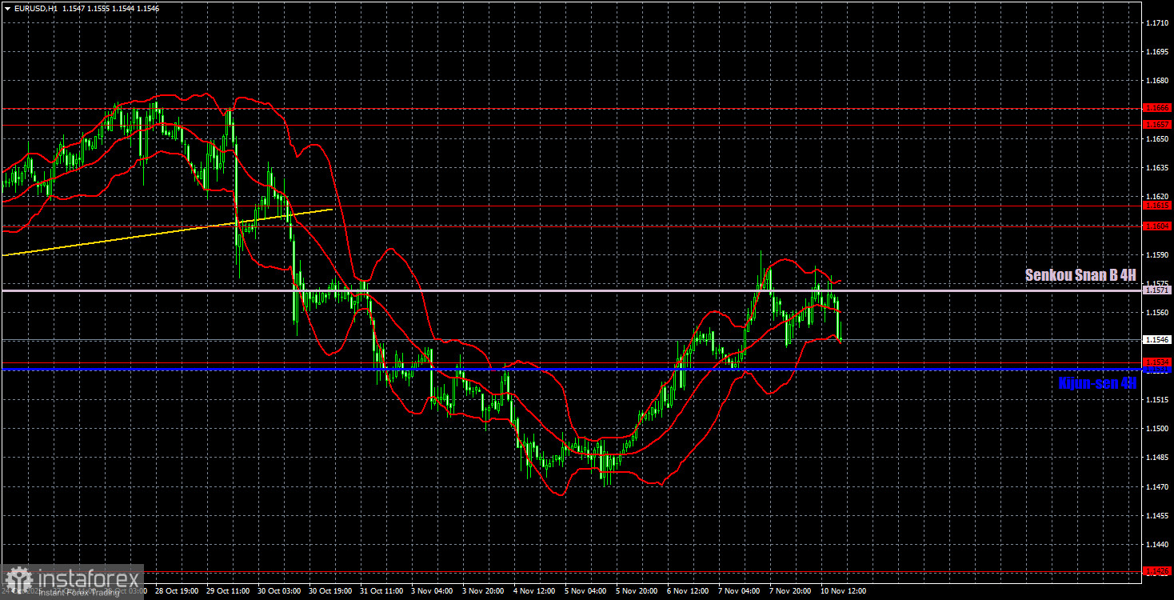Click the 1.1440 price scale value
Screen dimensions: 1174x600
[x=1156, y=545]
